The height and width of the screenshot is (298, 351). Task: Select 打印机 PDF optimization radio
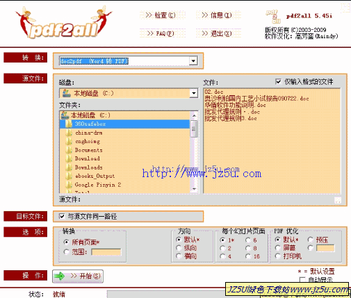277,256
